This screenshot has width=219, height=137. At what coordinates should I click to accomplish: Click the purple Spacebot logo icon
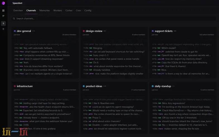[3, 3]
